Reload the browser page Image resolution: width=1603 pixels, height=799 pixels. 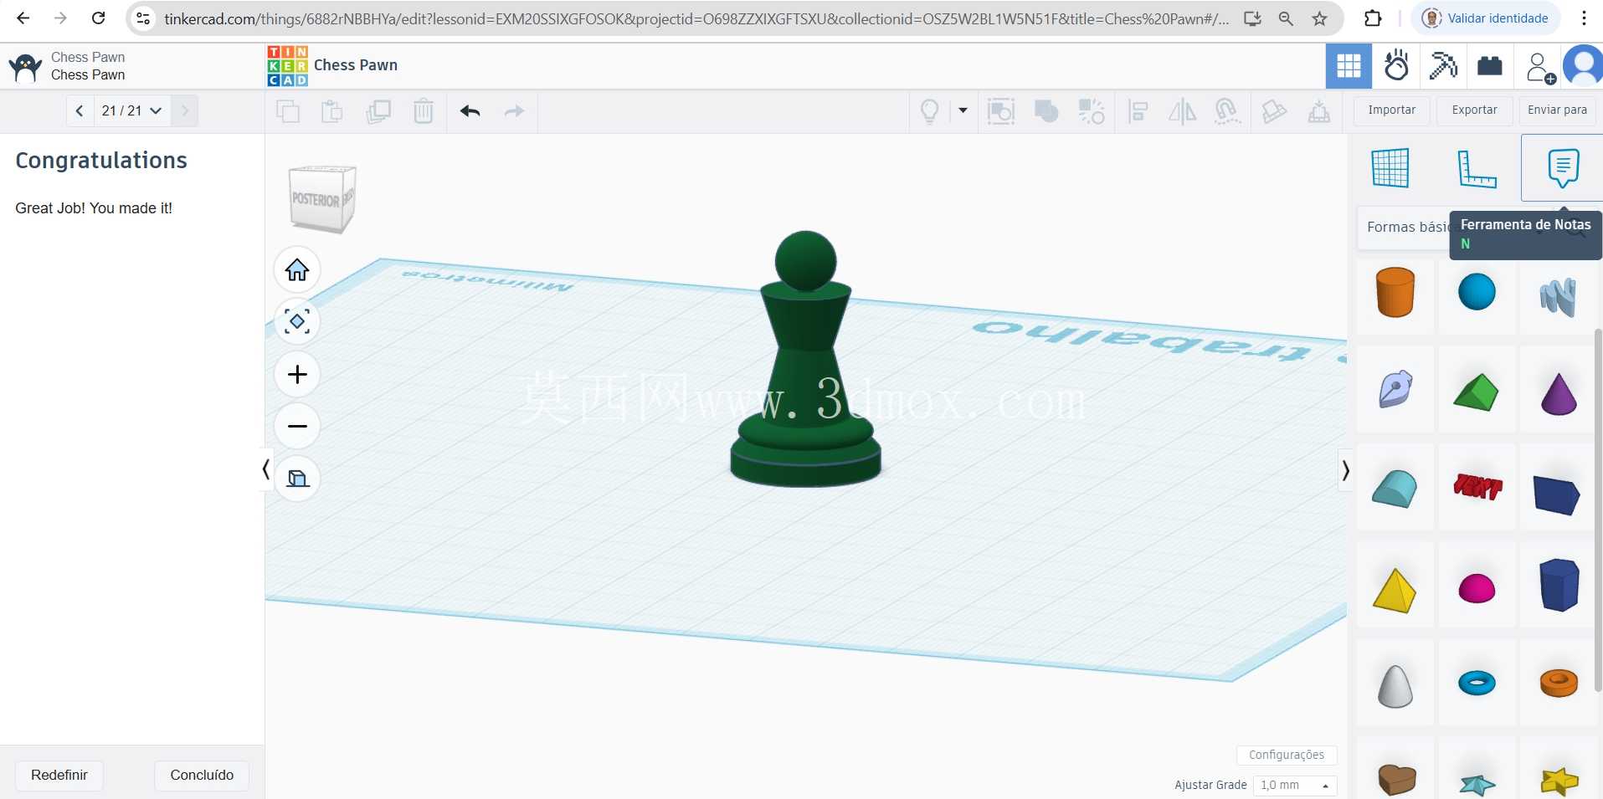(98, 18)
